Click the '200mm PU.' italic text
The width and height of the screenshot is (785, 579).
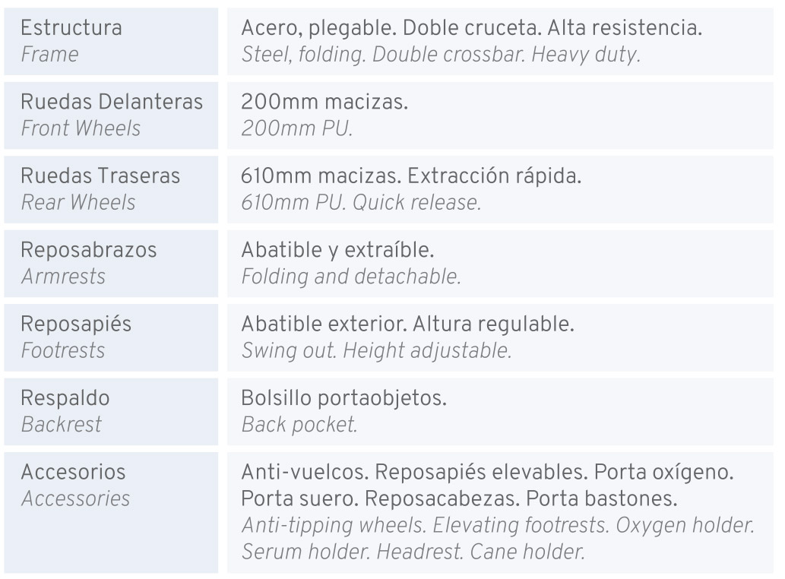click(x=297, y=129)
